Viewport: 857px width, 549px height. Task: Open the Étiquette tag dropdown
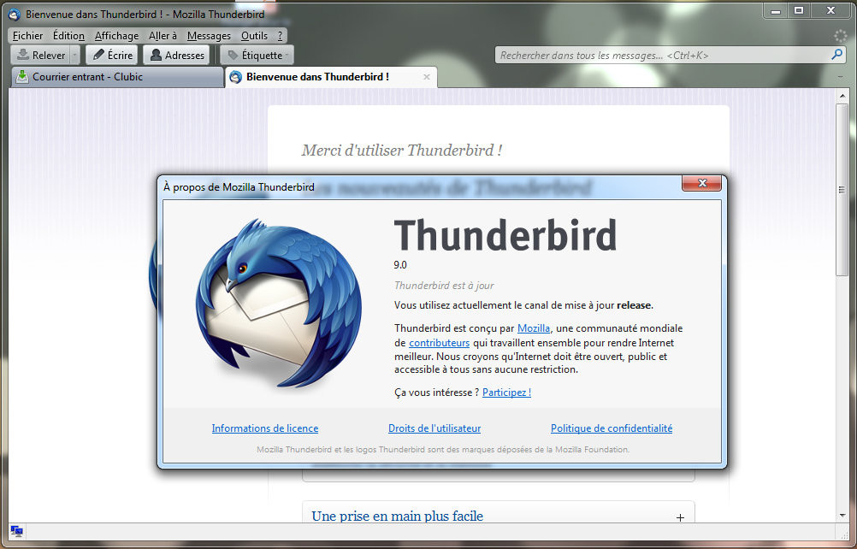point(257,56)
